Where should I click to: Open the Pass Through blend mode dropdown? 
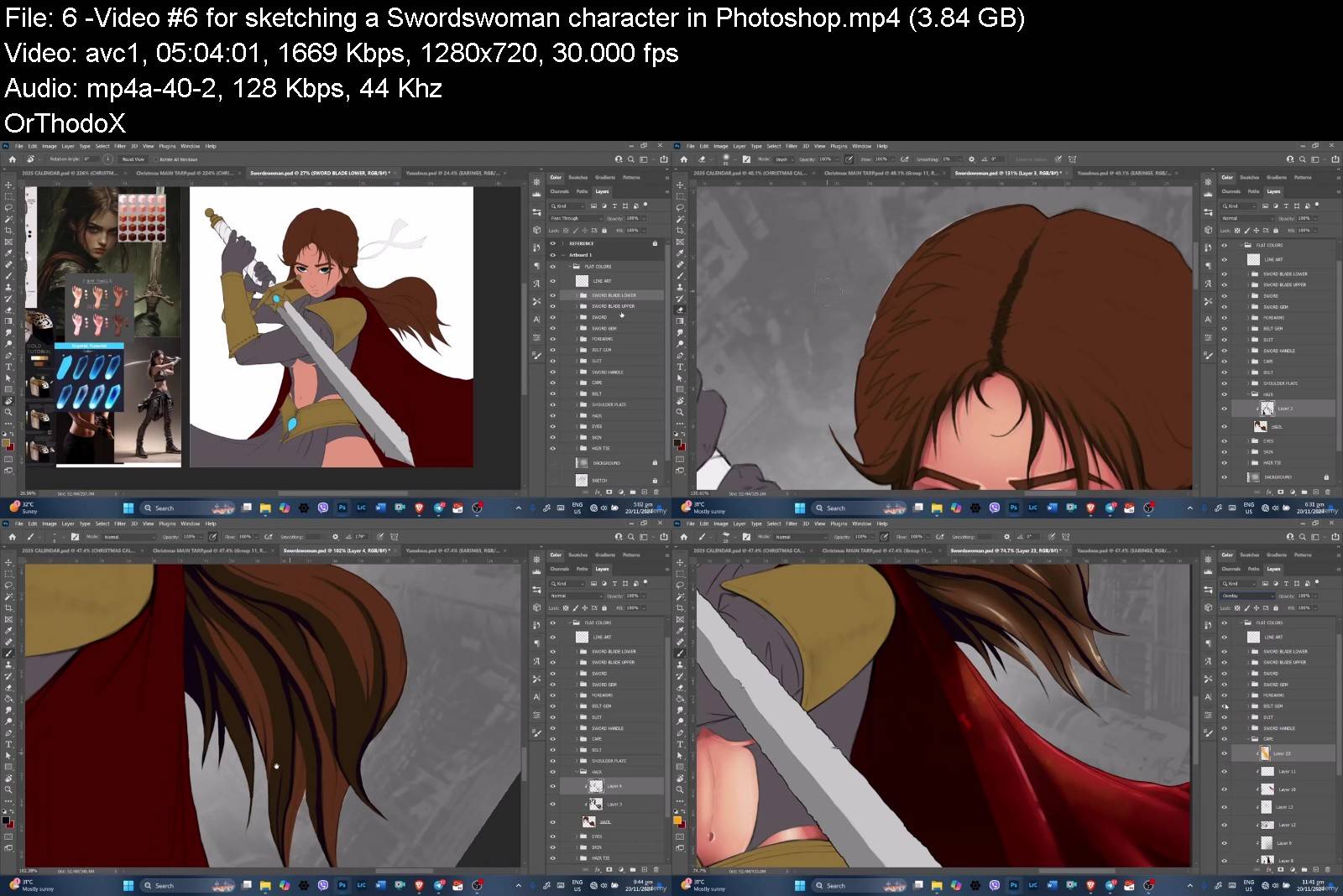click(x=576, y=218)
